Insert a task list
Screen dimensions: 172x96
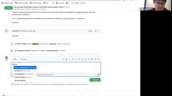pyautogui.click(x=89, y=59)
